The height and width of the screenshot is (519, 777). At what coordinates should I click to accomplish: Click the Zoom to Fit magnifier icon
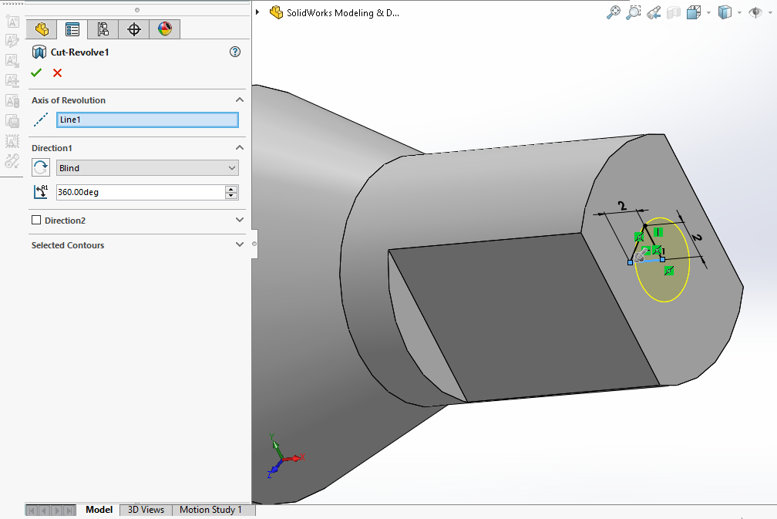[x=614, y=12]
